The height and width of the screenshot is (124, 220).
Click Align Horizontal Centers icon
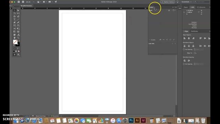click(x=189, y=38)
